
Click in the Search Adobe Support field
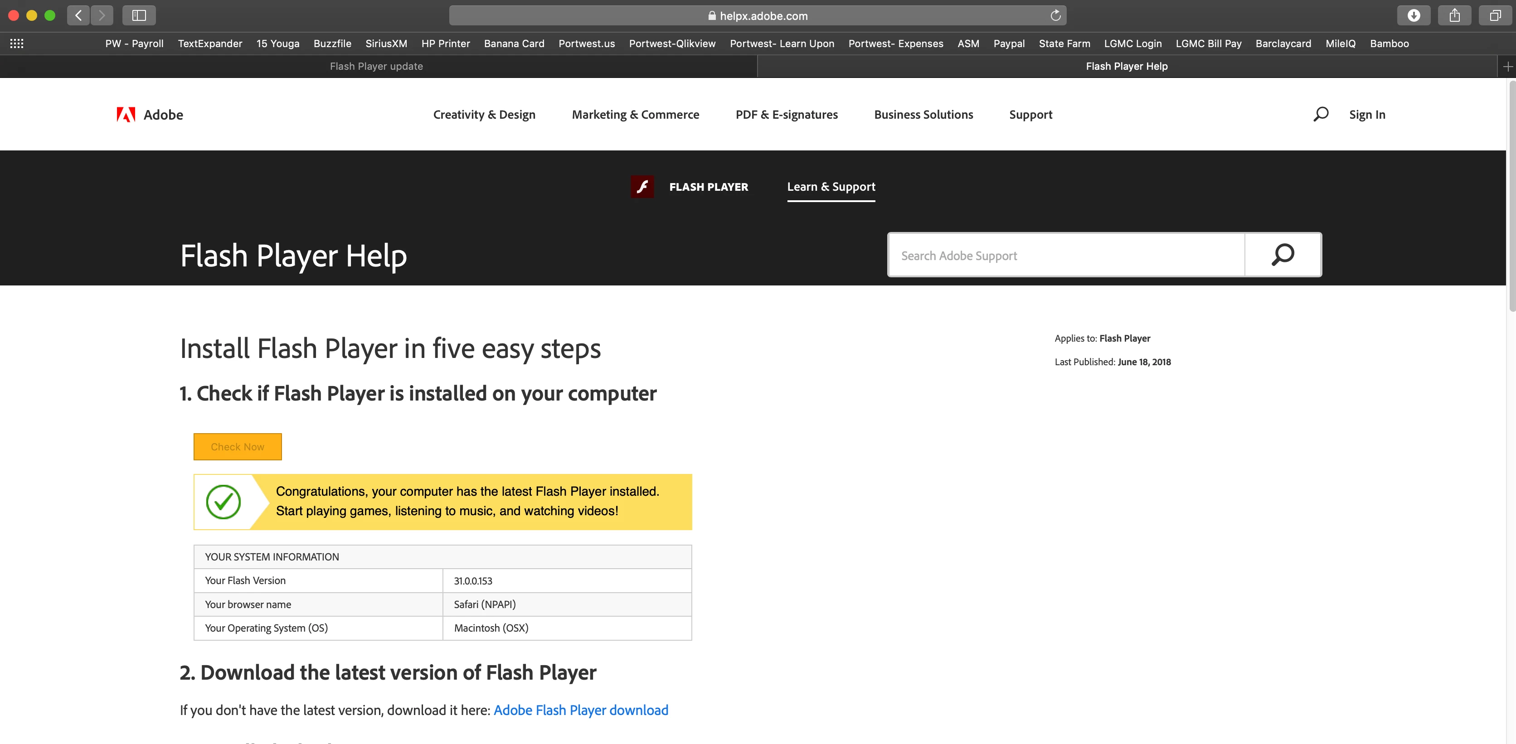[x=1065, y=255]
